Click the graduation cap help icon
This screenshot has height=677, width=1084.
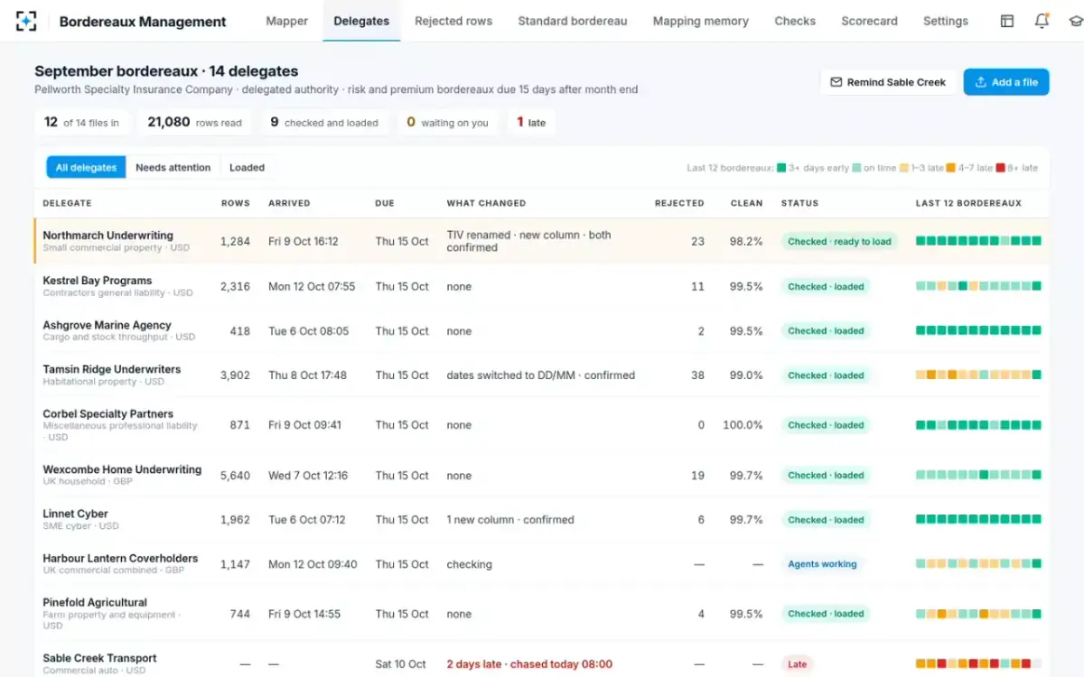pos(1075,21)
